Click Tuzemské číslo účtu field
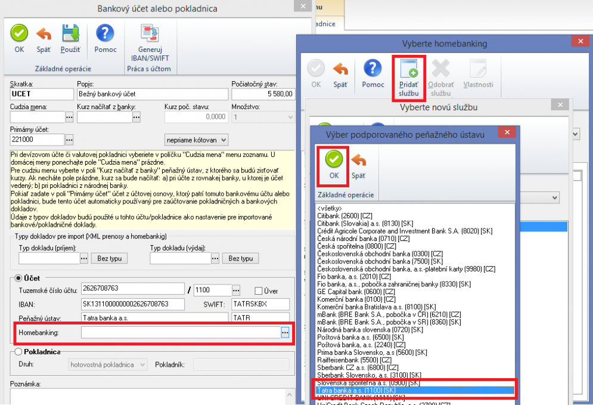593x405 pixels. tap(133, 289)
